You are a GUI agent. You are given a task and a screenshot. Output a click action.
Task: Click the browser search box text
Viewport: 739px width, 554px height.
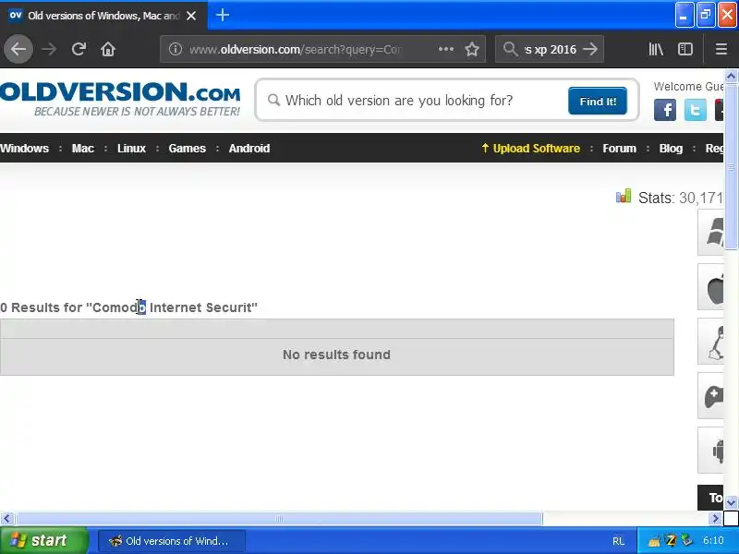tap(551, 49)
